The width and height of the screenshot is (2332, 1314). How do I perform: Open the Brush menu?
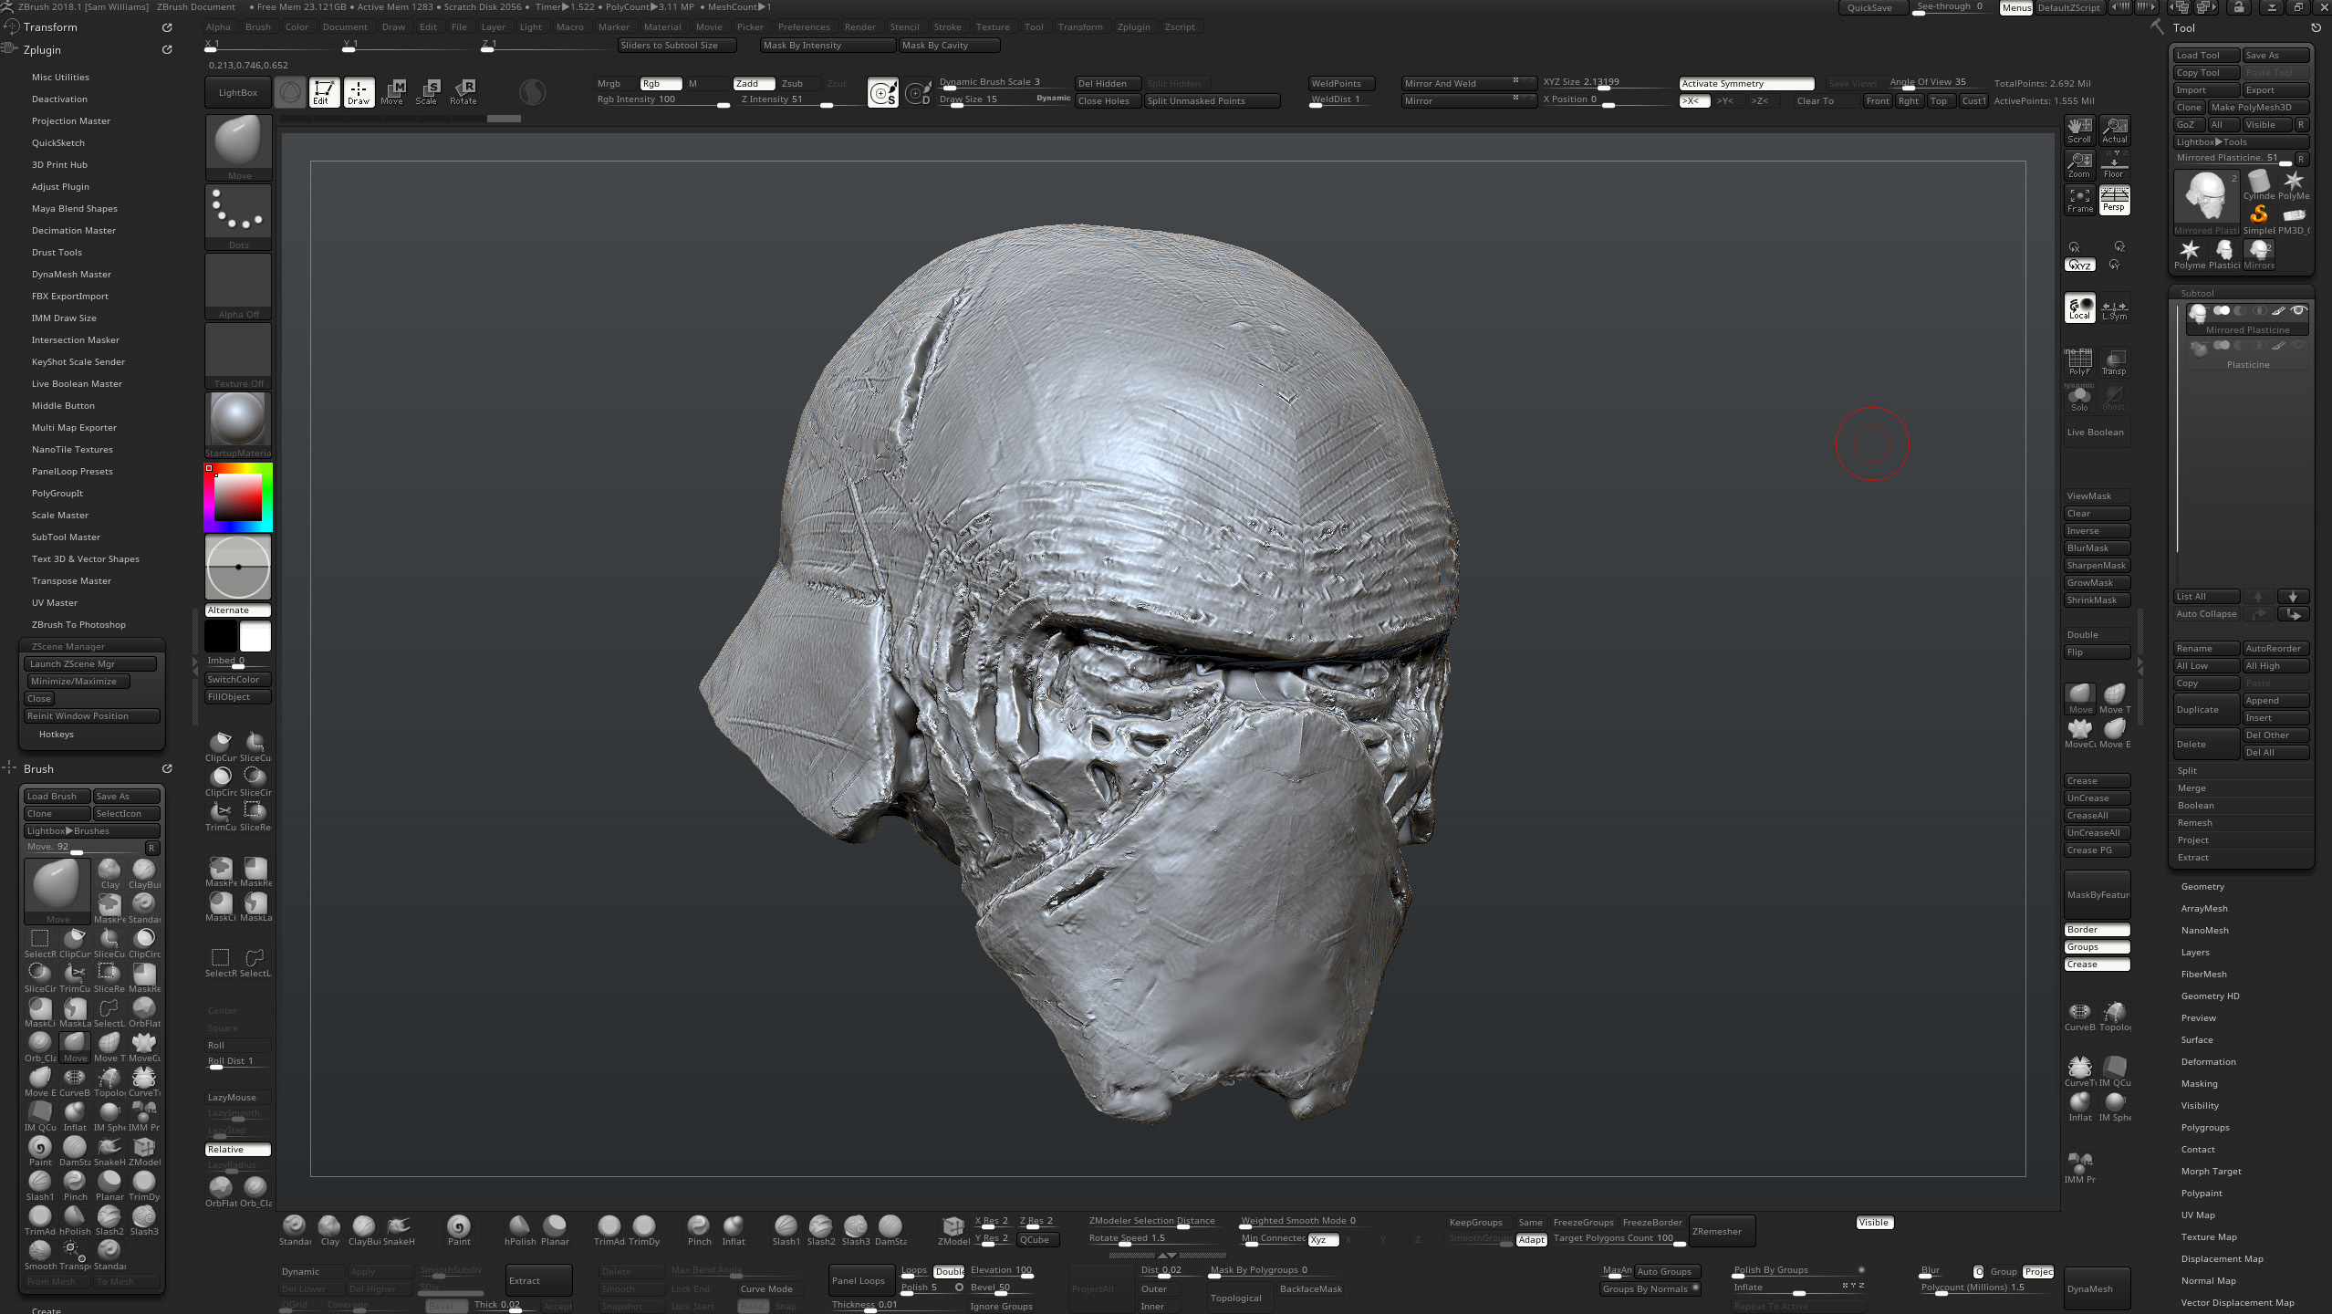[258, 26]
